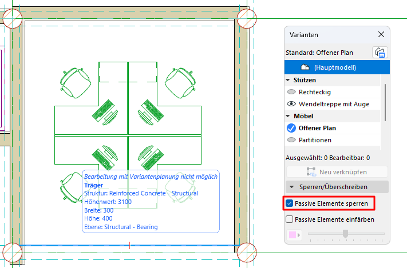Click the top-right round column

[x=247, y=19]
